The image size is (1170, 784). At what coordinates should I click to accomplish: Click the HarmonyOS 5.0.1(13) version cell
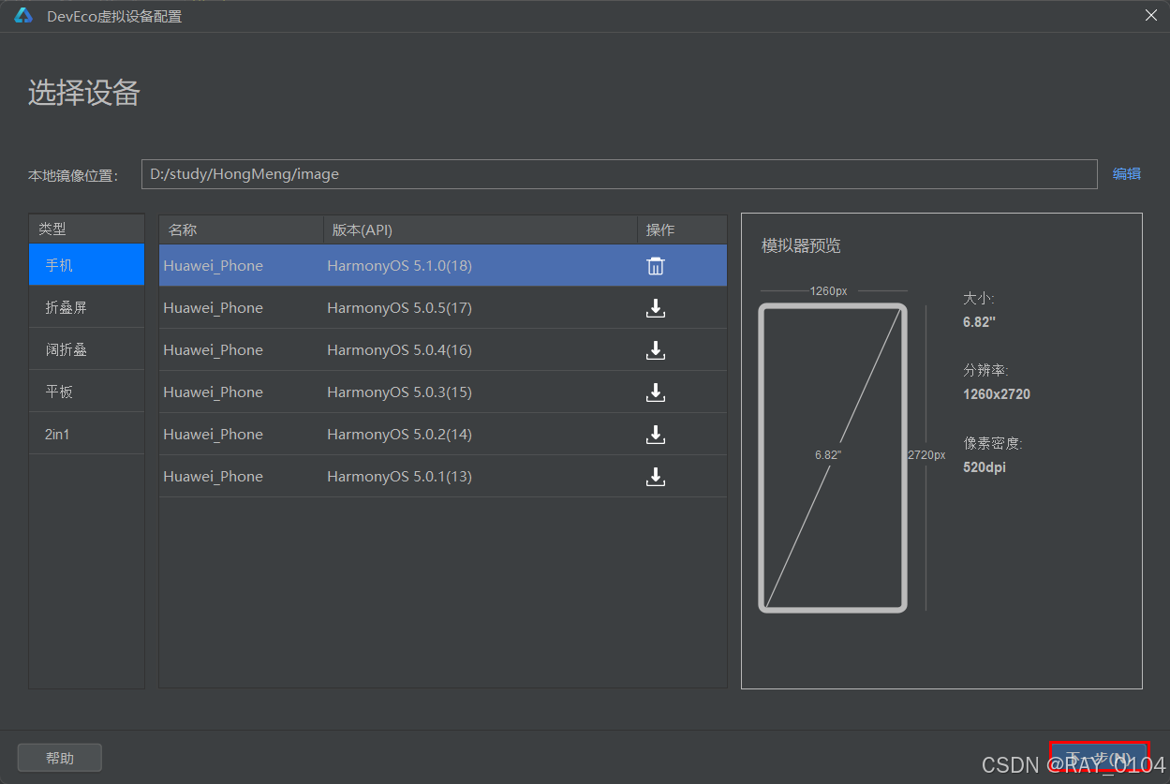coord(399,477)
